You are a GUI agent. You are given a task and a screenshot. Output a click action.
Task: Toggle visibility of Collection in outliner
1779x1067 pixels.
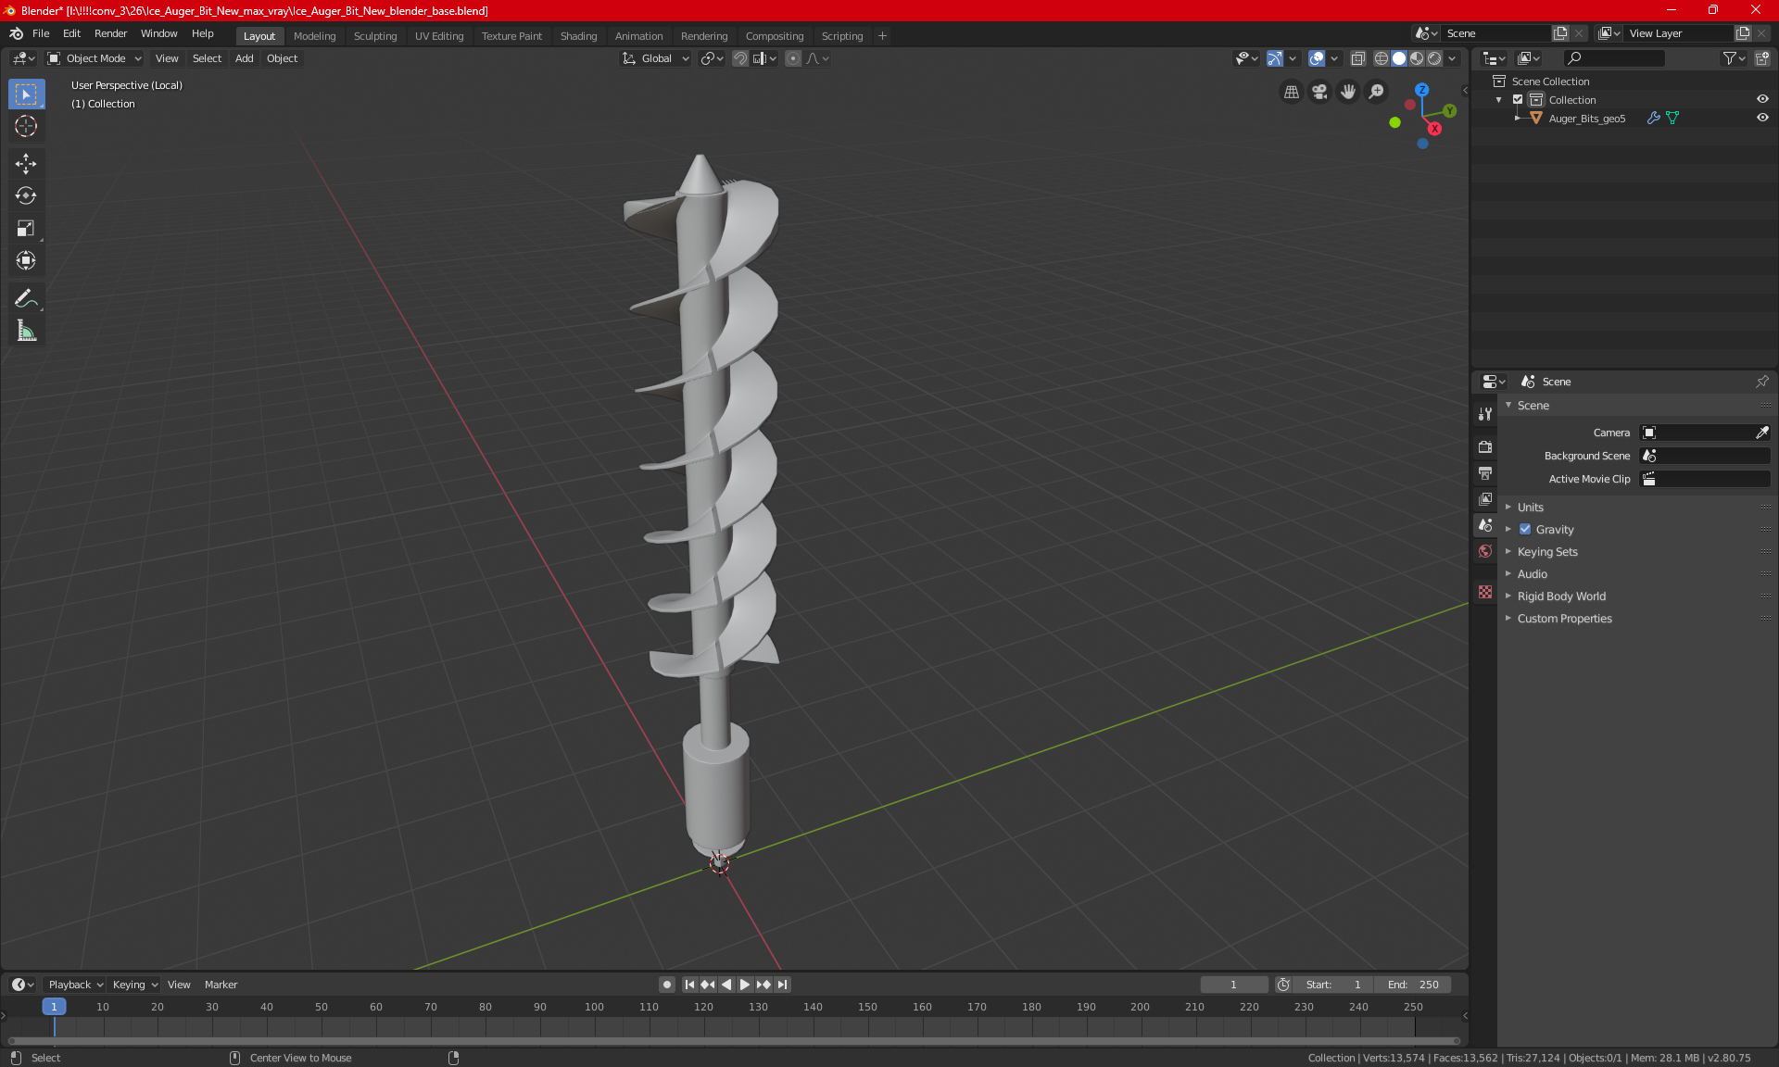point(1765,99)
